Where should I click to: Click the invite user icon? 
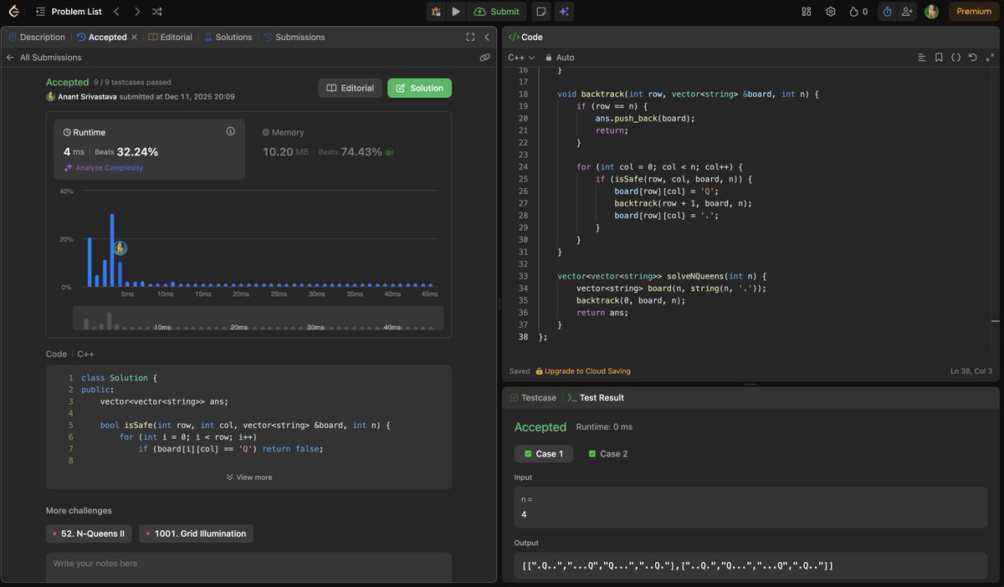point(908,12)
